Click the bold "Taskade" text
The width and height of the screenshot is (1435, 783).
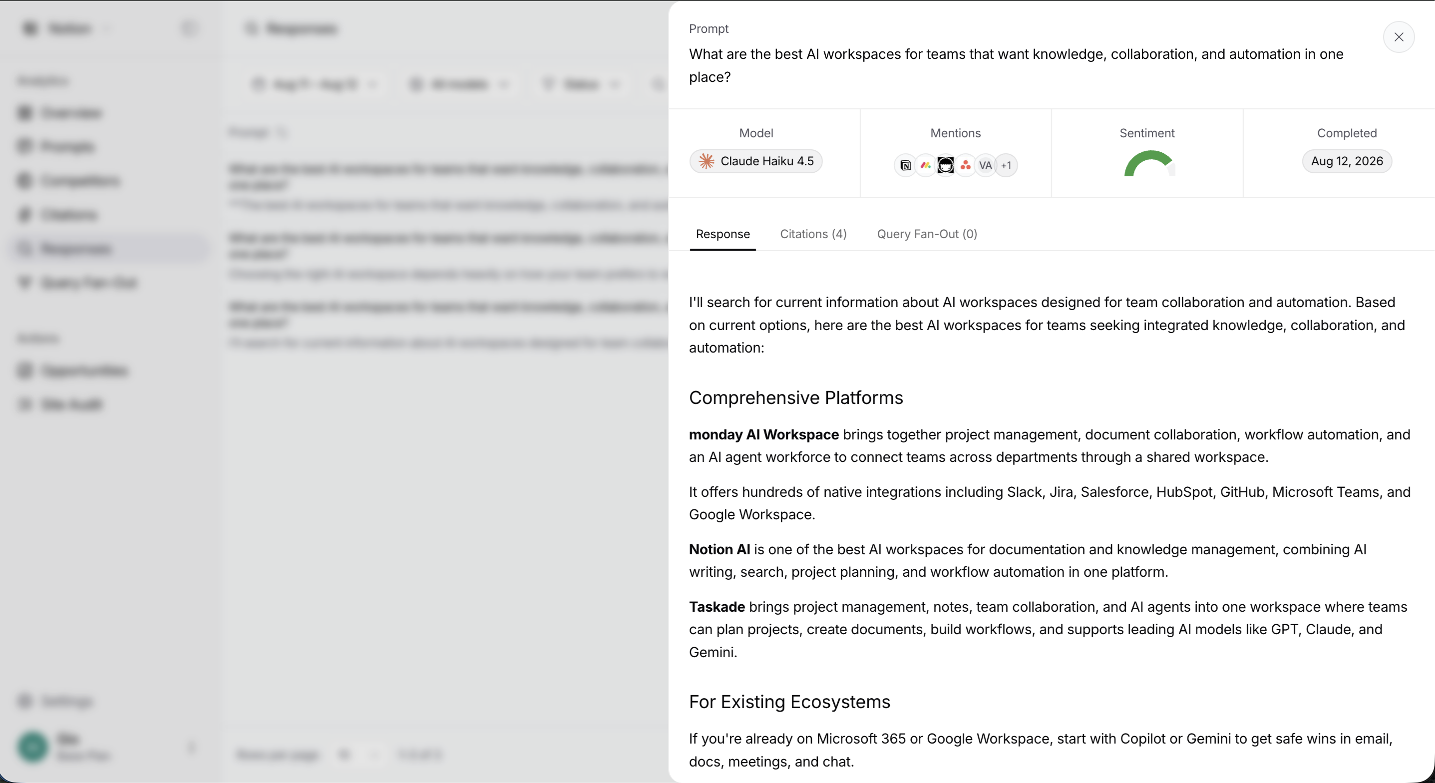click(717, 607)
